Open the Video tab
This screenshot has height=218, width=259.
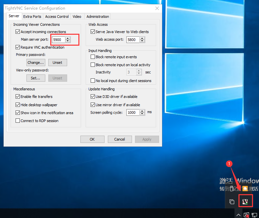77,17
